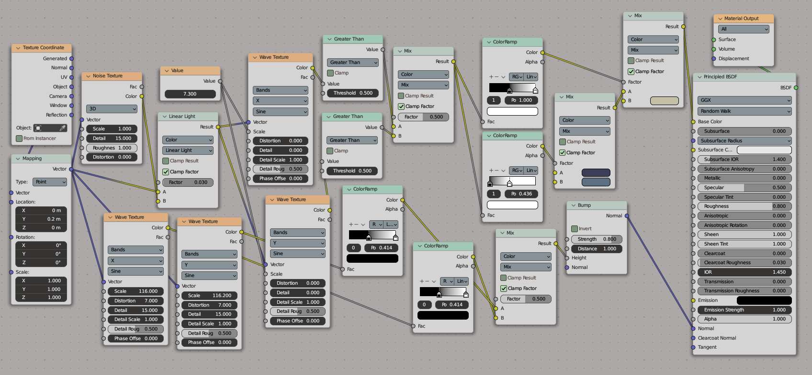The image size is (812, 375).
Task: Click the Generated output socket on Texture Coordinate
Action: pyautogui.click(x=71, y=58)
